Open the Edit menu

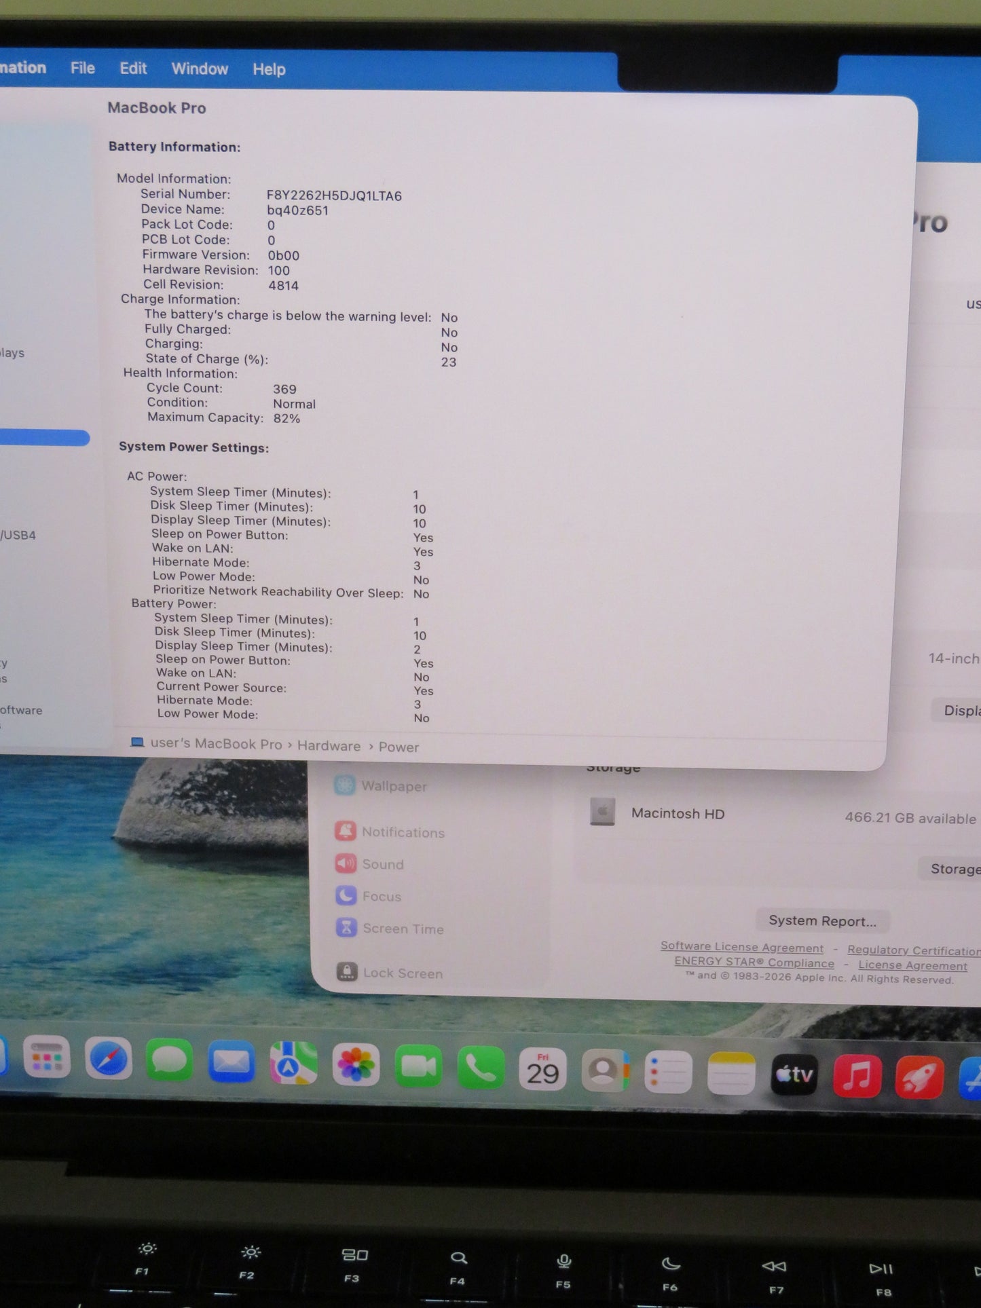tap(133, 69)
